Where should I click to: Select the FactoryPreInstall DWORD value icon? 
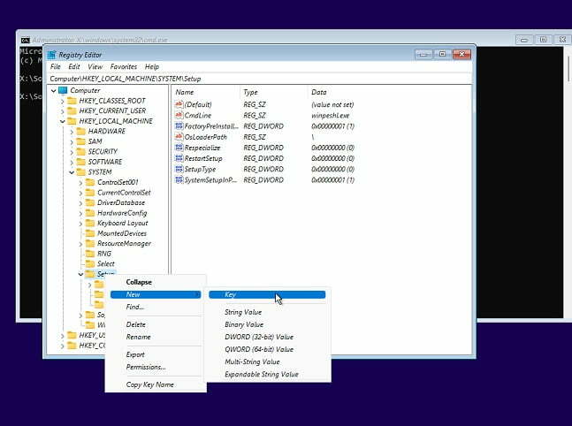click(179, 126)
